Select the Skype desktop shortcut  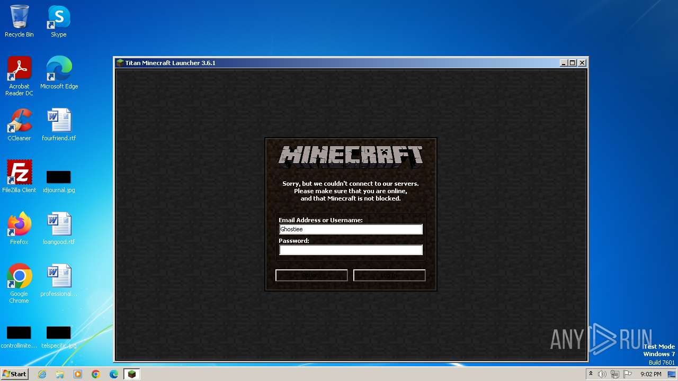coord(58,21)
